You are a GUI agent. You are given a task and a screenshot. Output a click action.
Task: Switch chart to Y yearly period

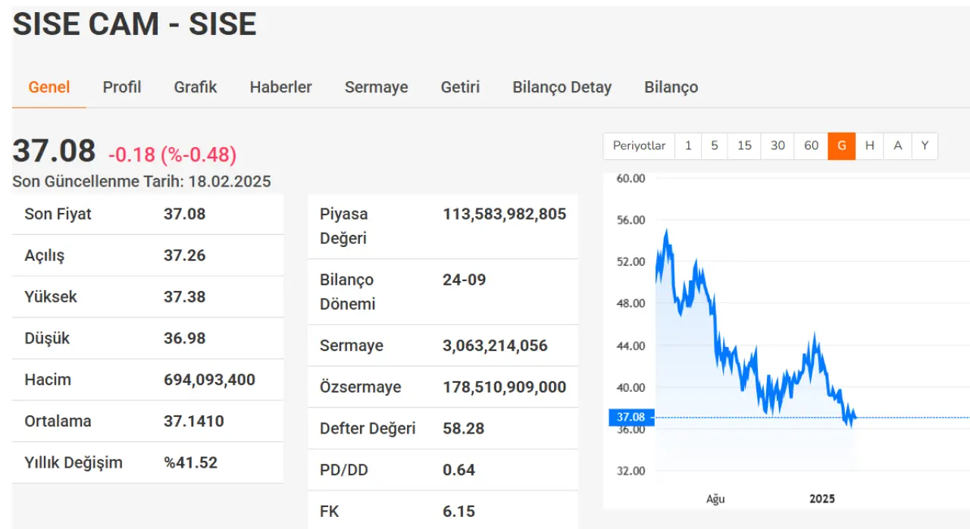925,146
